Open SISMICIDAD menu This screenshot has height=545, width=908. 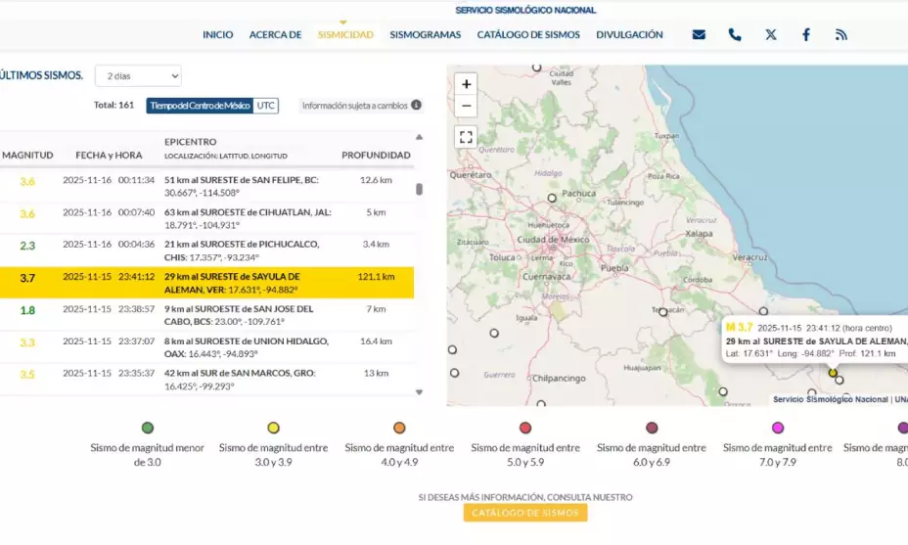[x=345, y=35]
